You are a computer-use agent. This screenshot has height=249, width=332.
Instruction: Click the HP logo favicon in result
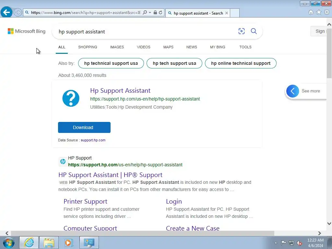(x=63, y=161)
